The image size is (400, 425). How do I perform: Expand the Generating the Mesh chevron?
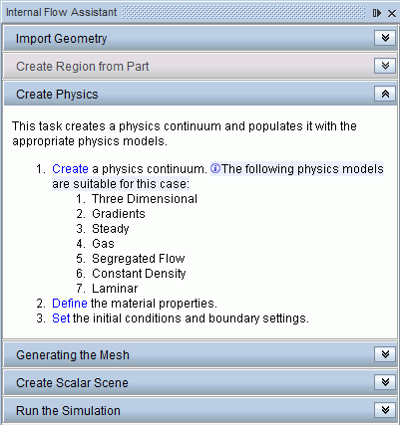coord(385,354)
